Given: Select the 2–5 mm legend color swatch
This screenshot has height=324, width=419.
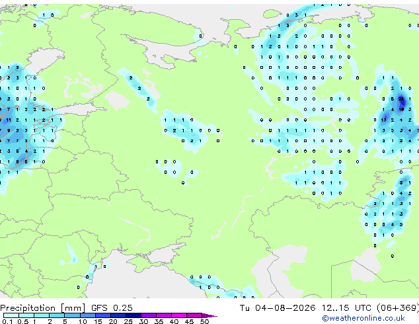Looking at the screenshot, I should point(57,315).
